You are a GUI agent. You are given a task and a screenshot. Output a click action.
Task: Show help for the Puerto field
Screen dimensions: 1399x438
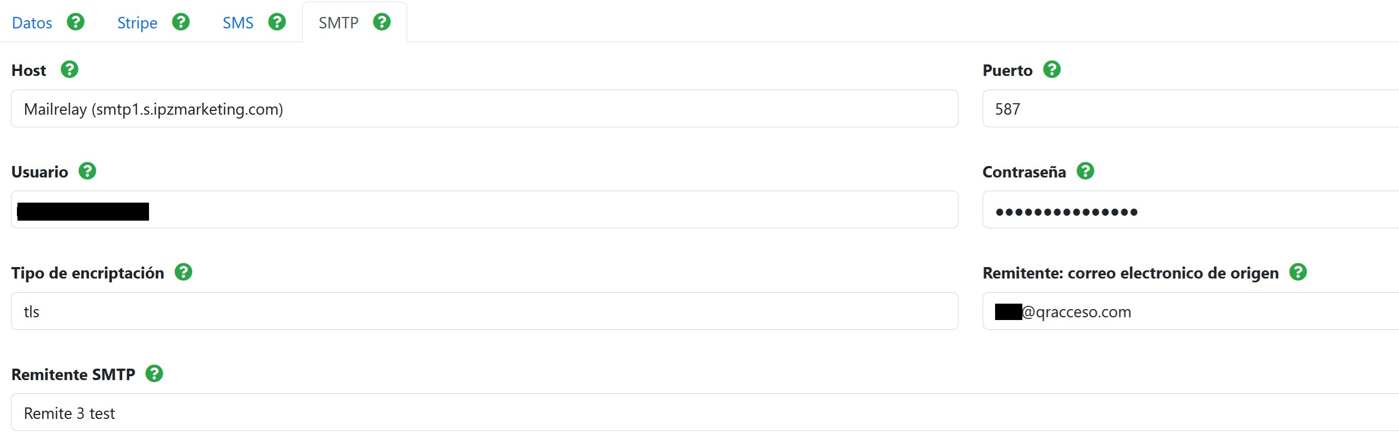pos(1052,70)
